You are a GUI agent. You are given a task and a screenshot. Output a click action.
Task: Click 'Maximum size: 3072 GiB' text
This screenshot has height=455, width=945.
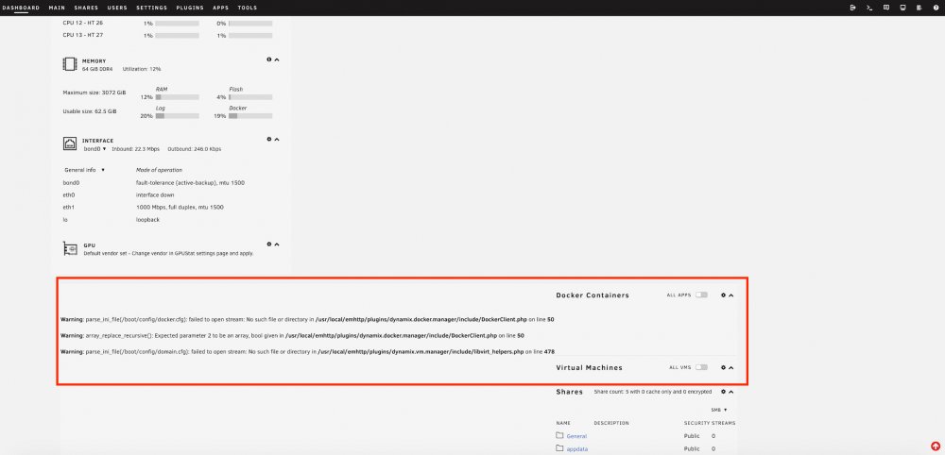pyautogui.click(x=94, y=93)
